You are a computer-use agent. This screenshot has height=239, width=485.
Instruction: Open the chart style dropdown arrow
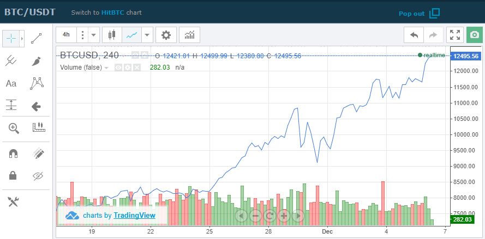147,35
